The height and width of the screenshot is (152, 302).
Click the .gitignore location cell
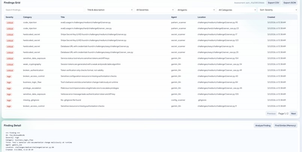tap(202, 100)
